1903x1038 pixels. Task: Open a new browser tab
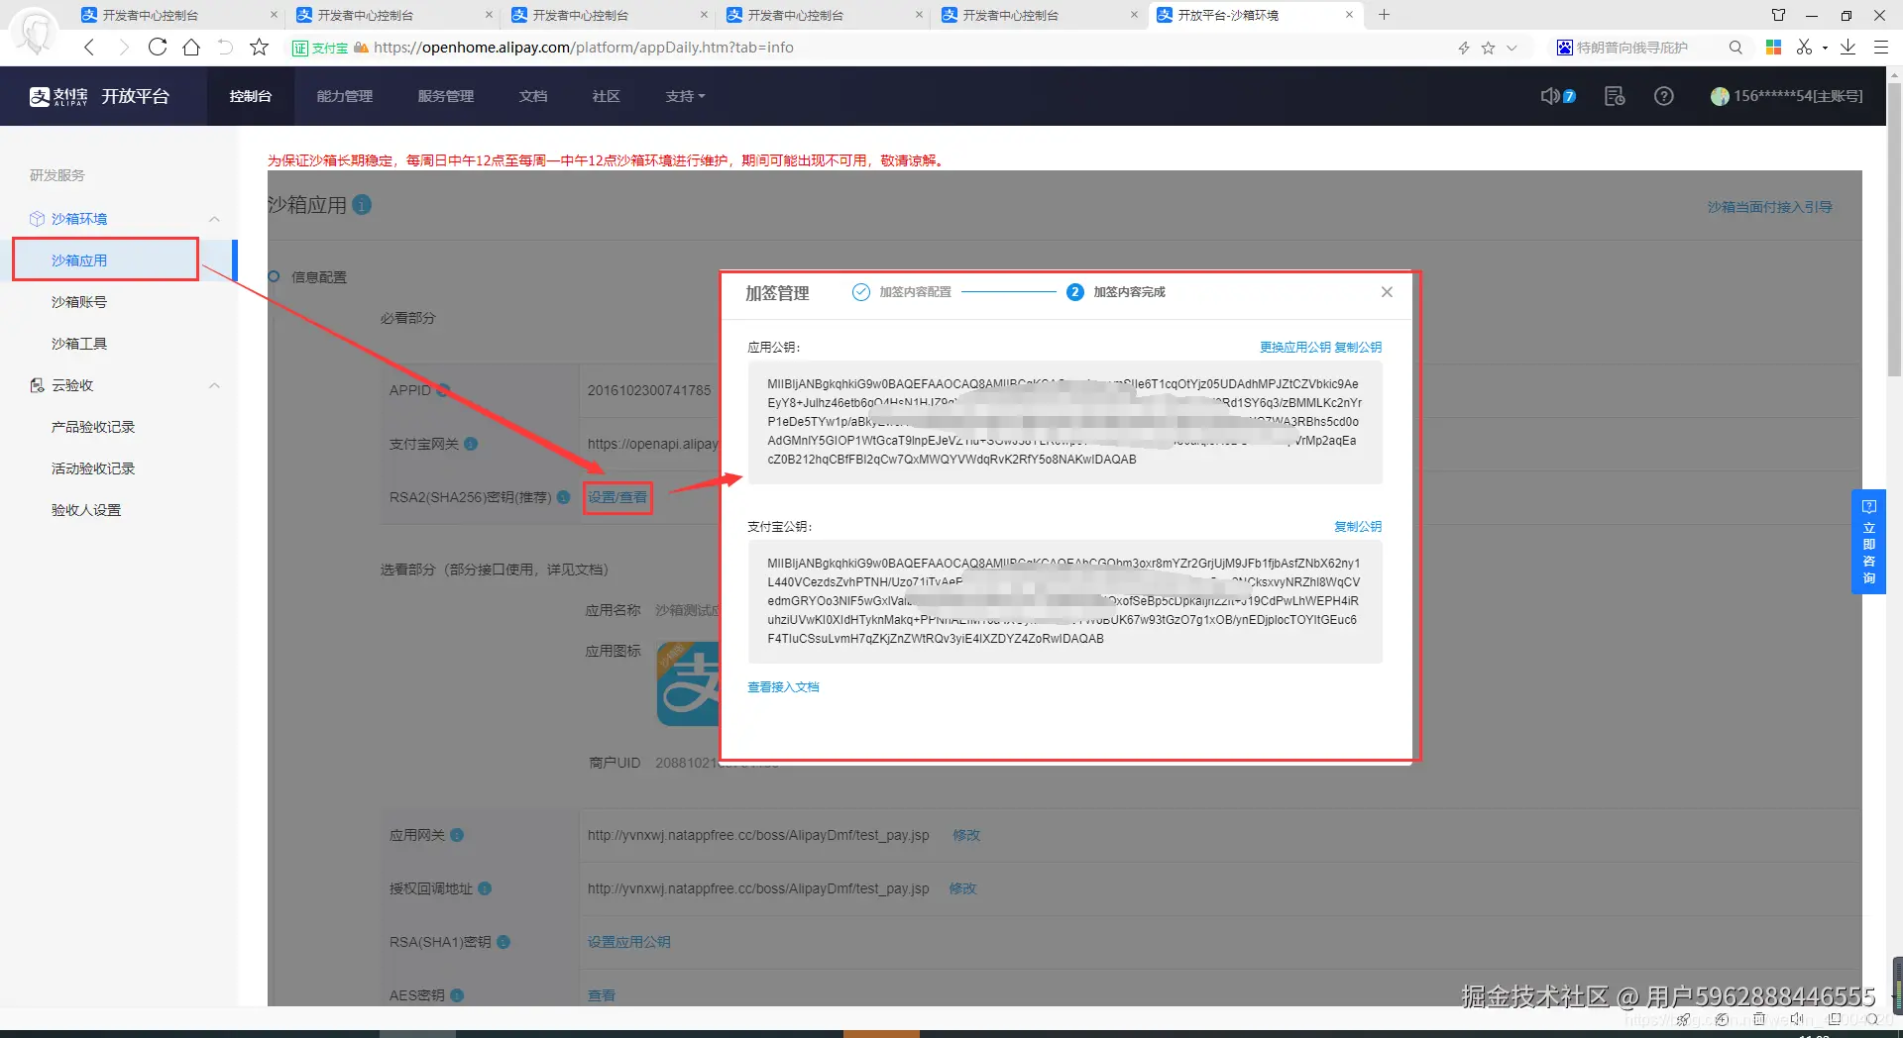tap(1385, 15)
